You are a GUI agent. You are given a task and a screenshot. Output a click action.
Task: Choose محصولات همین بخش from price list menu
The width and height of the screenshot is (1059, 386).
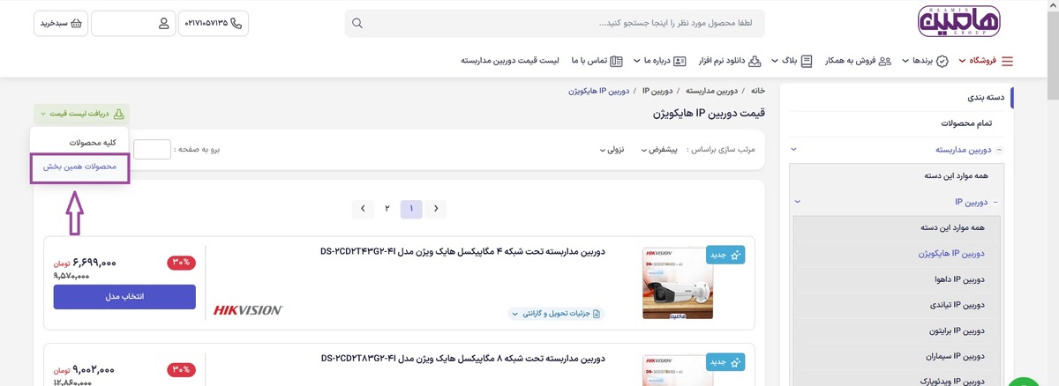80,167
